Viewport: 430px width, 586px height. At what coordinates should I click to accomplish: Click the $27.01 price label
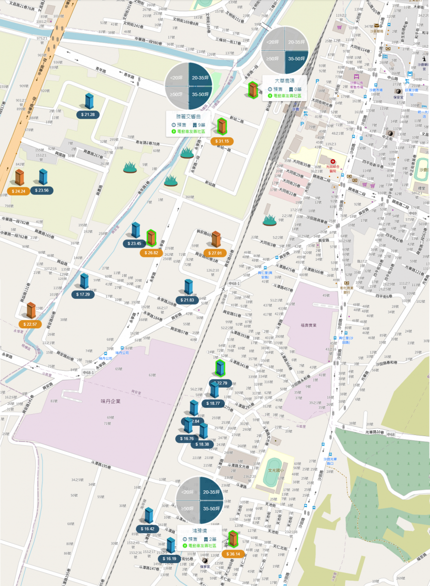(x=215, y=253)
